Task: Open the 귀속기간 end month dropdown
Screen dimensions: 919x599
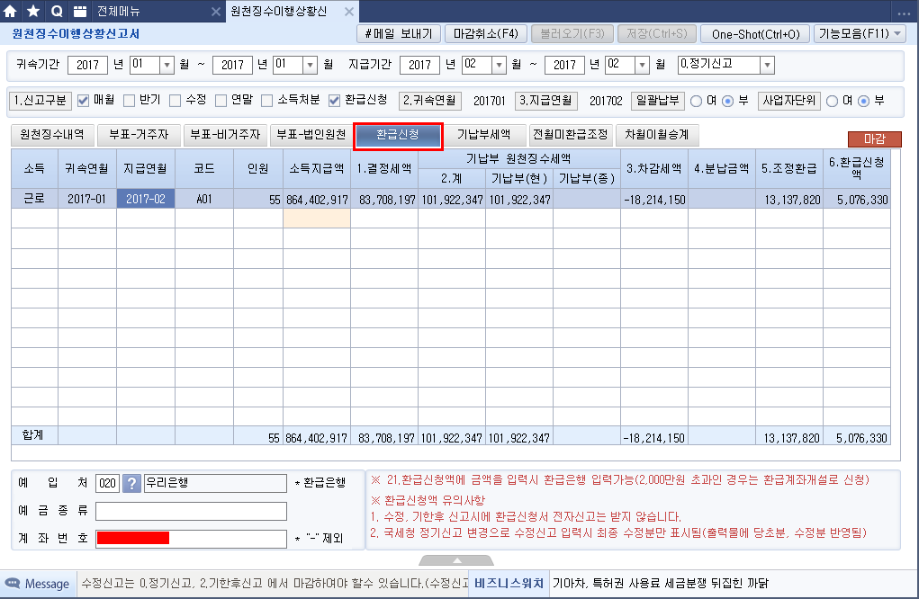Action: [311, 65]
